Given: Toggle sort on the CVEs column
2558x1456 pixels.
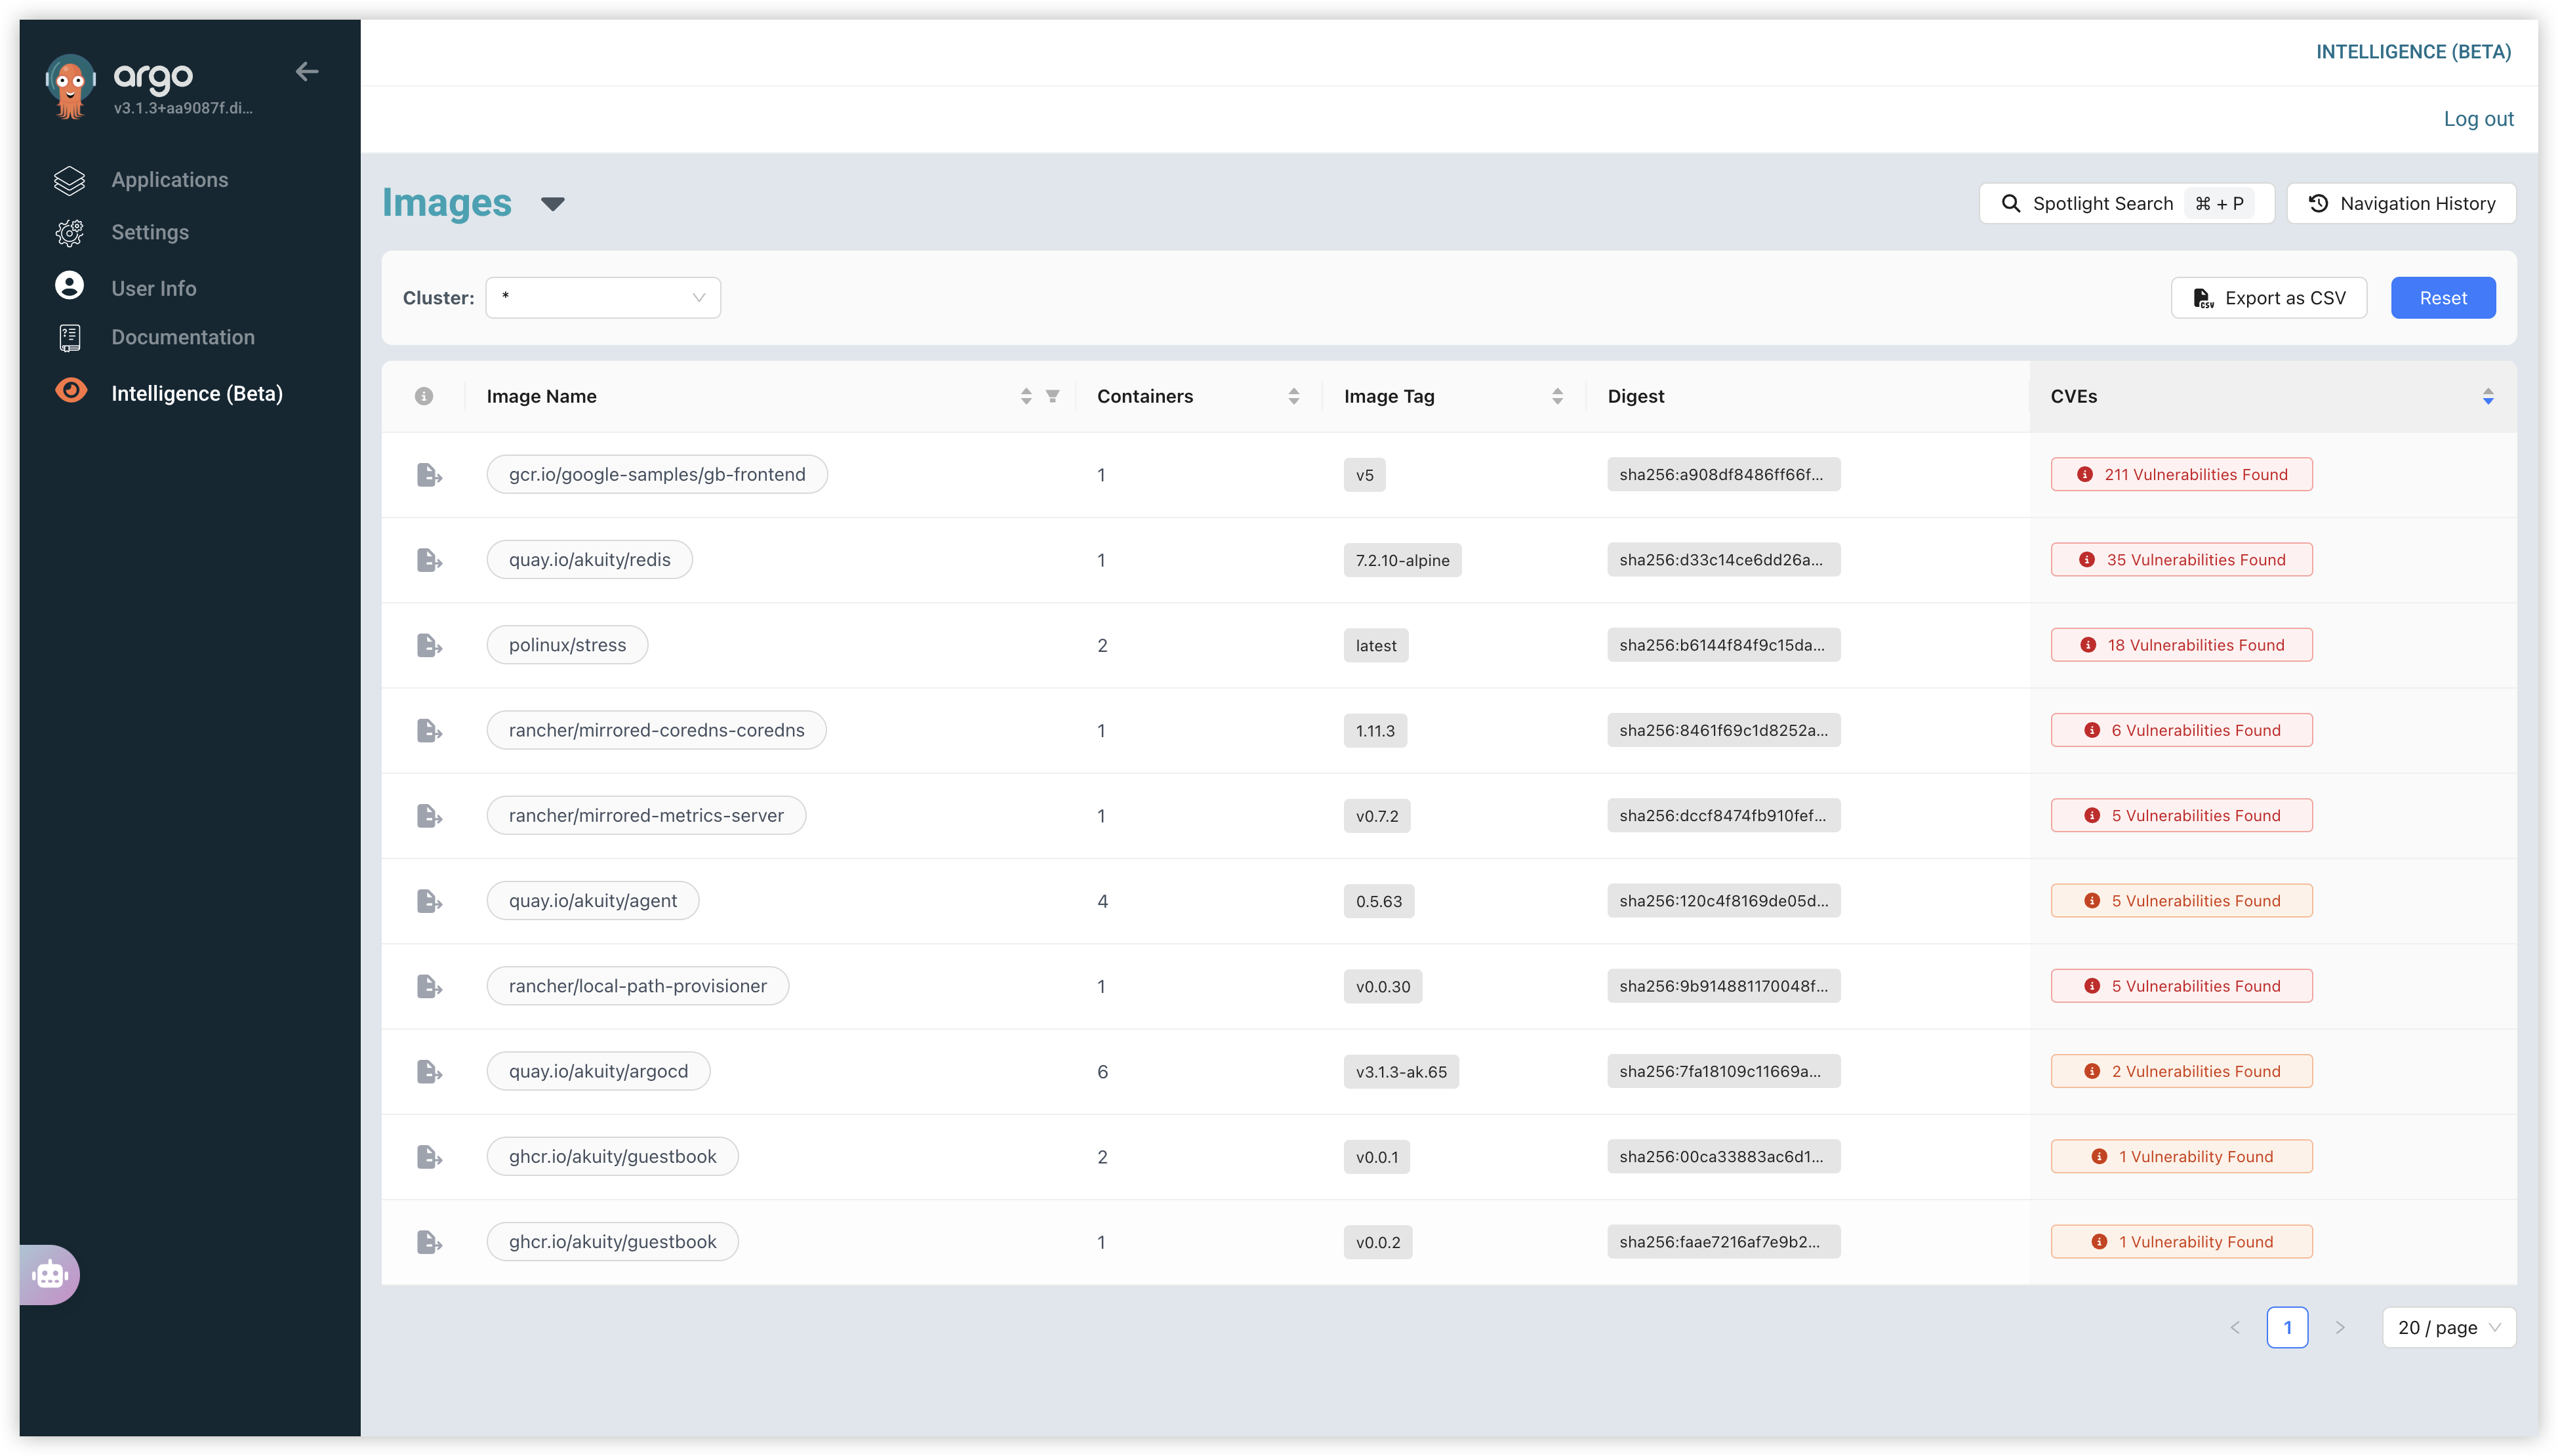Looking at the screenshot, I should pyautogui.click(x=2488, y=396).
